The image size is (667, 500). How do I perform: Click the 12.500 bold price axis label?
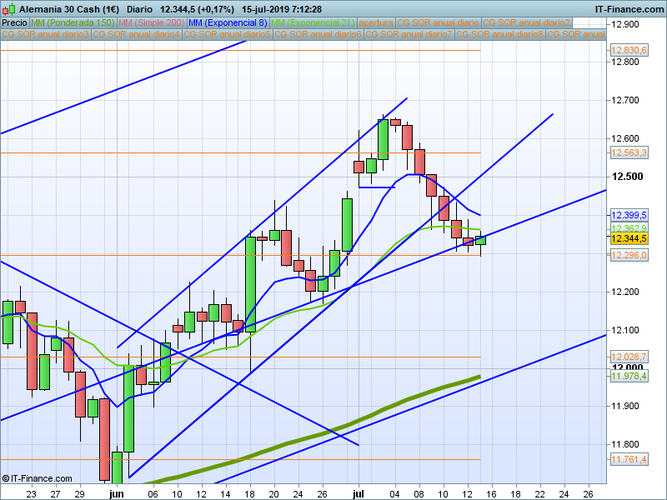(628, 177)
